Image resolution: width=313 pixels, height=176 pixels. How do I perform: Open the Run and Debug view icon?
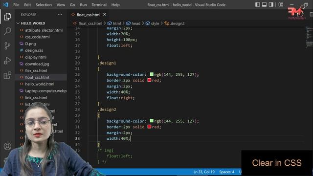(x=7, y=61)
